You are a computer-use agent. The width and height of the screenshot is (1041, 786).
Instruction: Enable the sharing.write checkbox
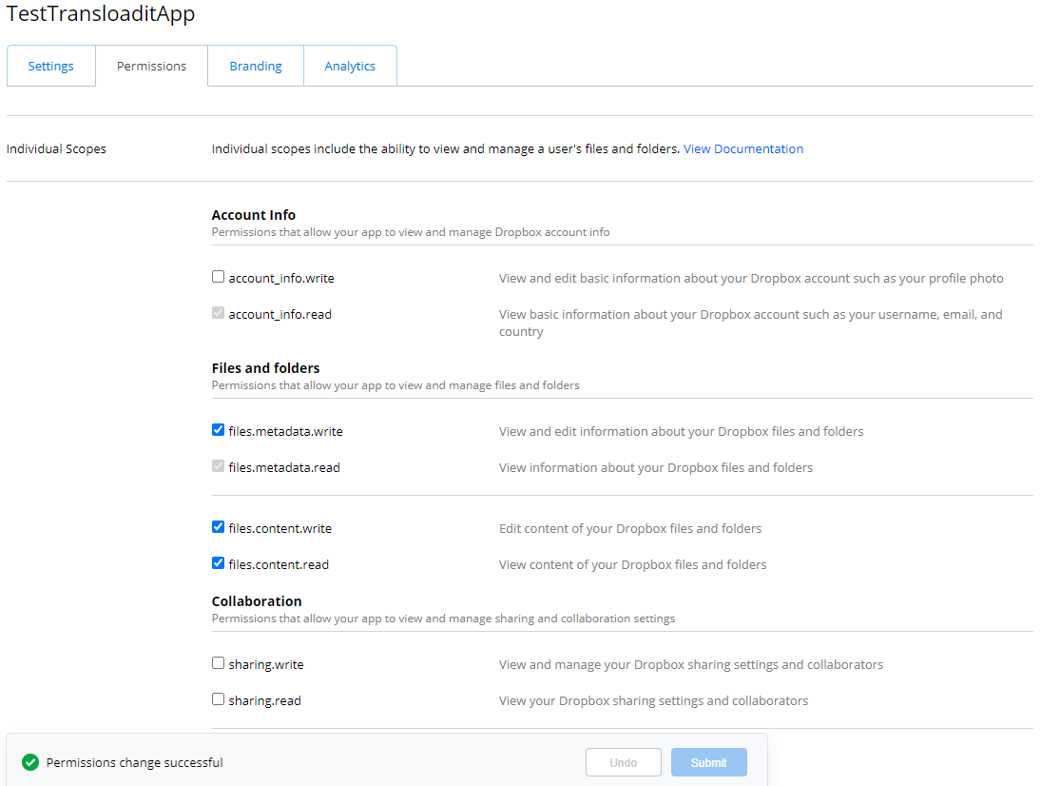pyautogui.click(x=218, y=663)
